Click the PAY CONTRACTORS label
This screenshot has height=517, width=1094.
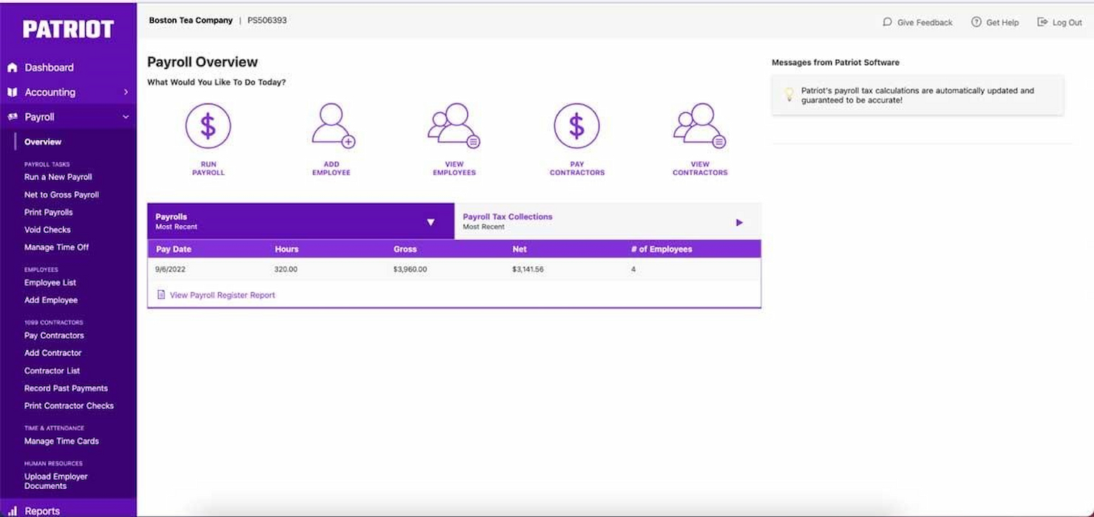pyautogui.click(x=577, y=169)
